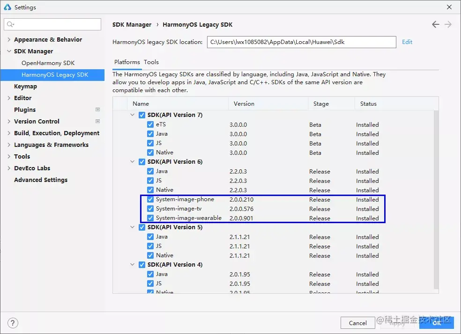461x334 pixels.
Task: Toggle the JS 3.0.0.0 checkbox
Action: tap(150, 143)
